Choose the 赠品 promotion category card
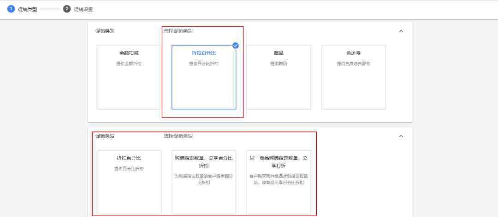Viewport: 498px width, 217px height. pyautogui.click(x=279, y=77)
